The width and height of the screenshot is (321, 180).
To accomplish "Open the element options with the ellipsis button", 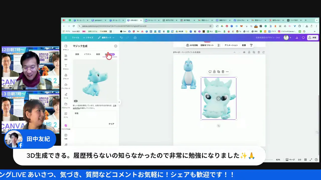I will pyautogui.click(x=227, y=72).
